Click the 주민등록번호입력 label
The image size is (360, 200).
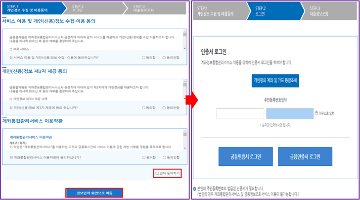[x=275, y=100]
